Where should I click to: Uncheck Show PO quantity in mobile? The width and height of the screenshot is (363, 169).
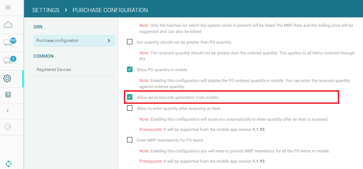pyautogui.click(x=130, y=70)
